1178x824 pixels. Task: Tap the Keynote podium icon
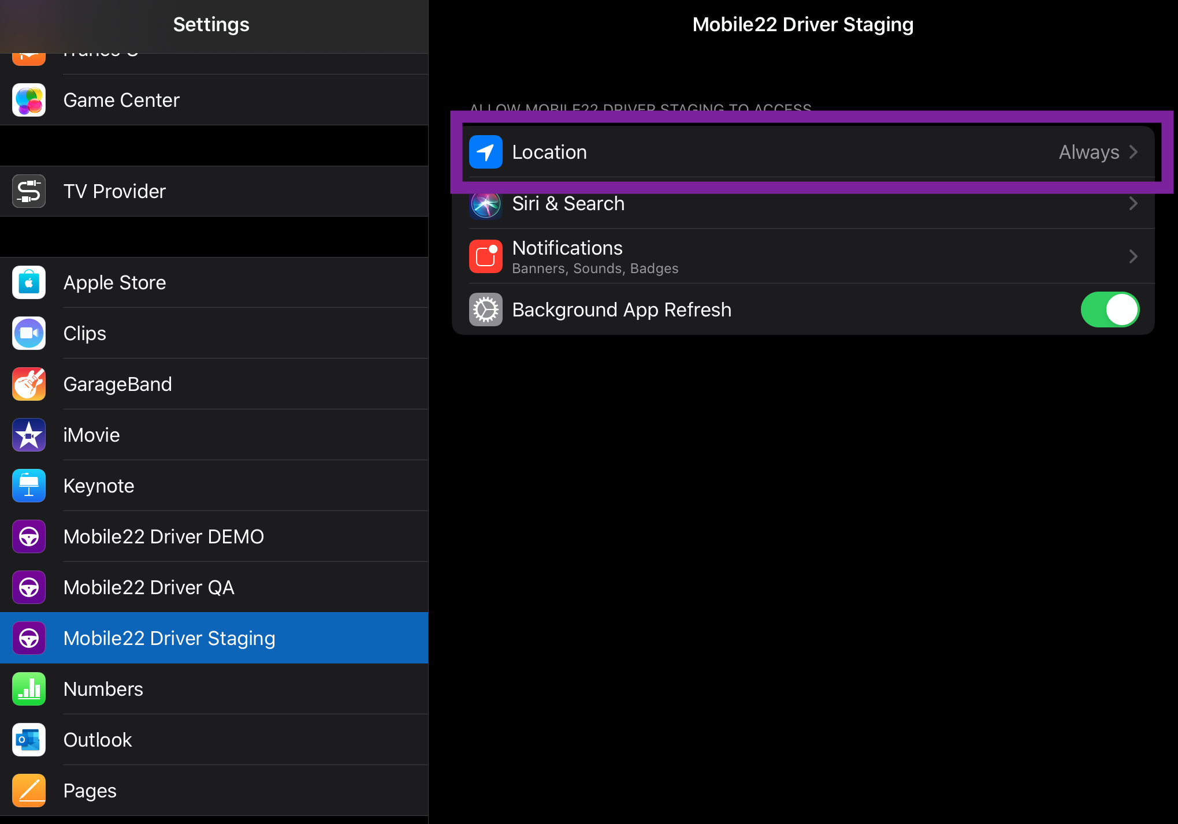click(x=29, y=486)
